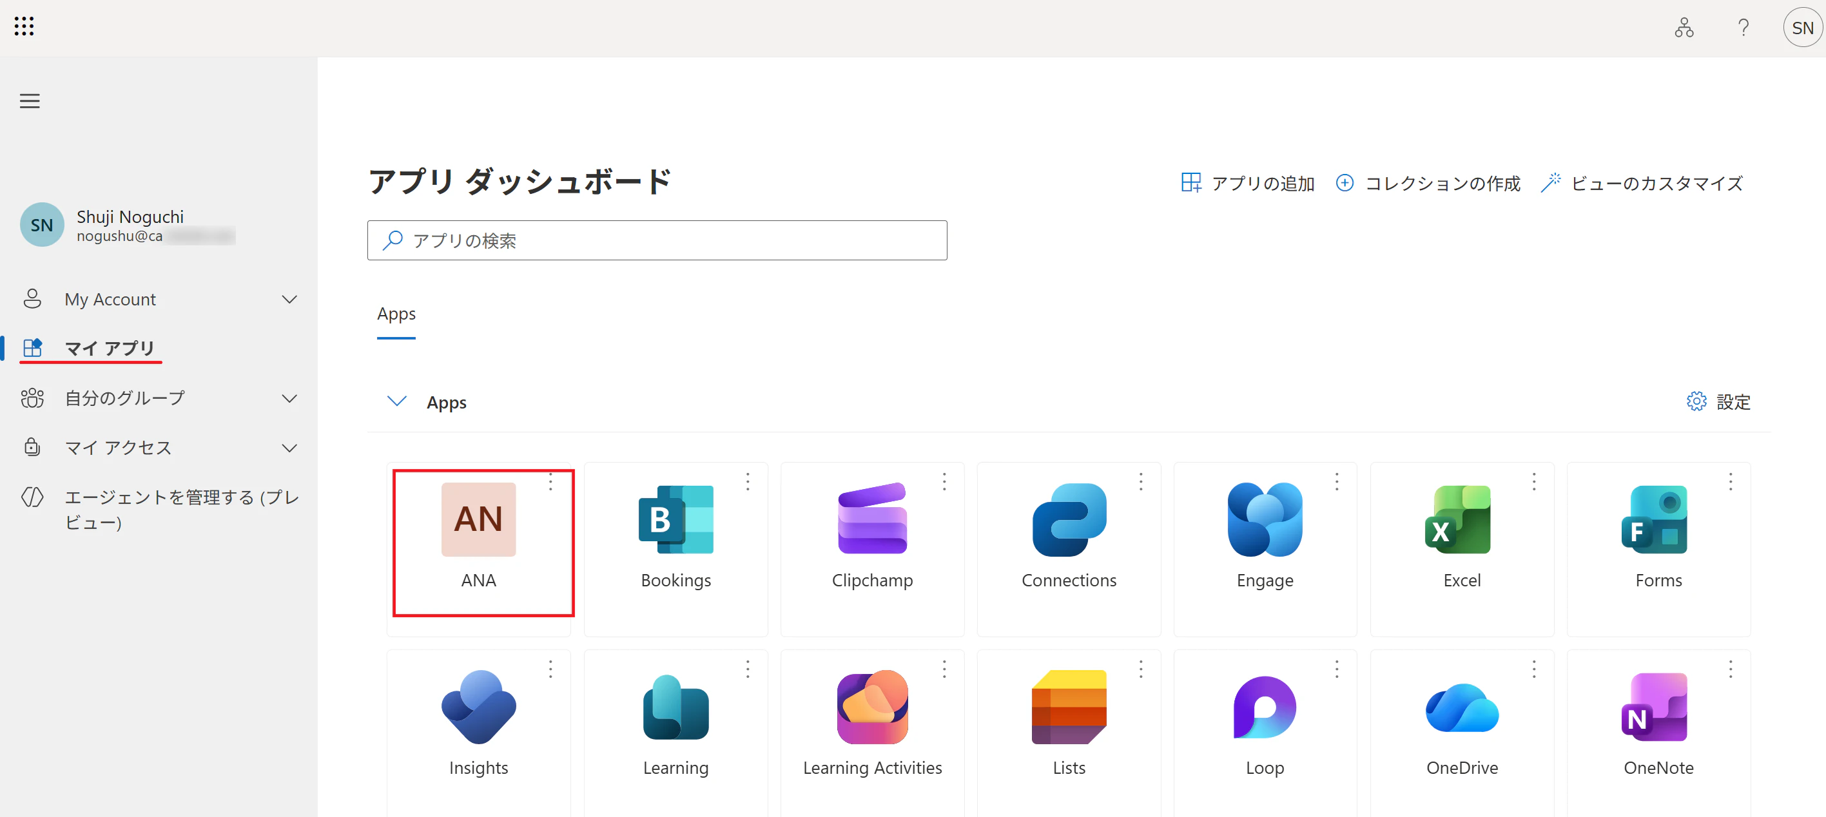
Task: Open the organization chart icon in header
Action: pyautogui.click(x=1684, y=28)
